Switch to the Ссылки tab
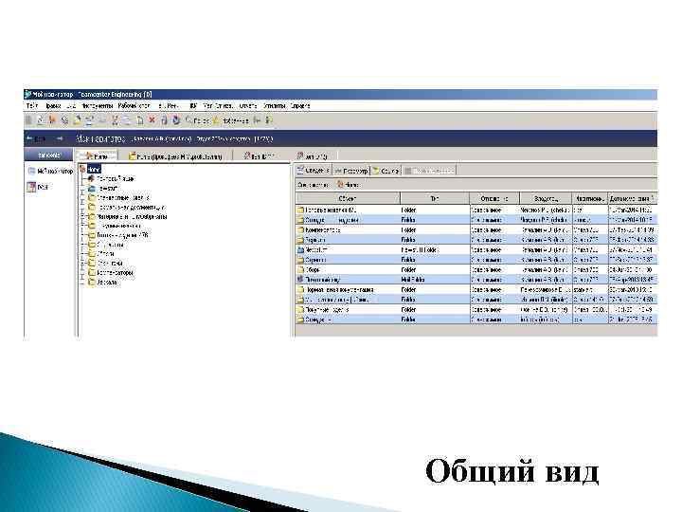 click(x=386, y=171)
